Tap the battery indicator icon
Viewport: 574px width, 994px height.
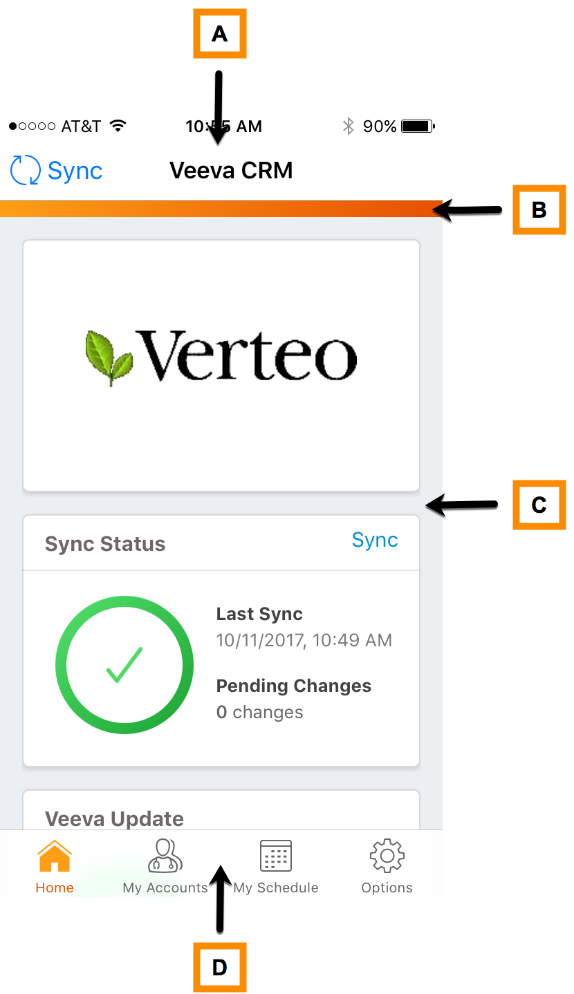point(418,126)
